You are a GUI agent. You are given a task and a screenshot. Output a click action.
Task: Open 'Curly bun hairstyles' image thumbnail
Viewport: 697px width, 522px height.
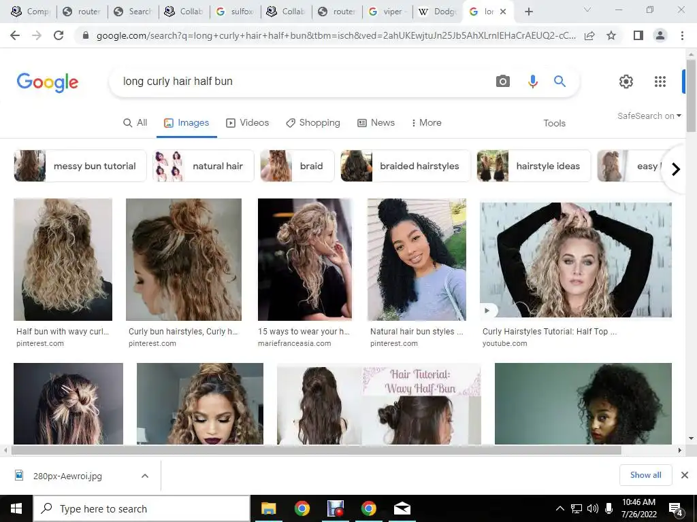(184, 260)
